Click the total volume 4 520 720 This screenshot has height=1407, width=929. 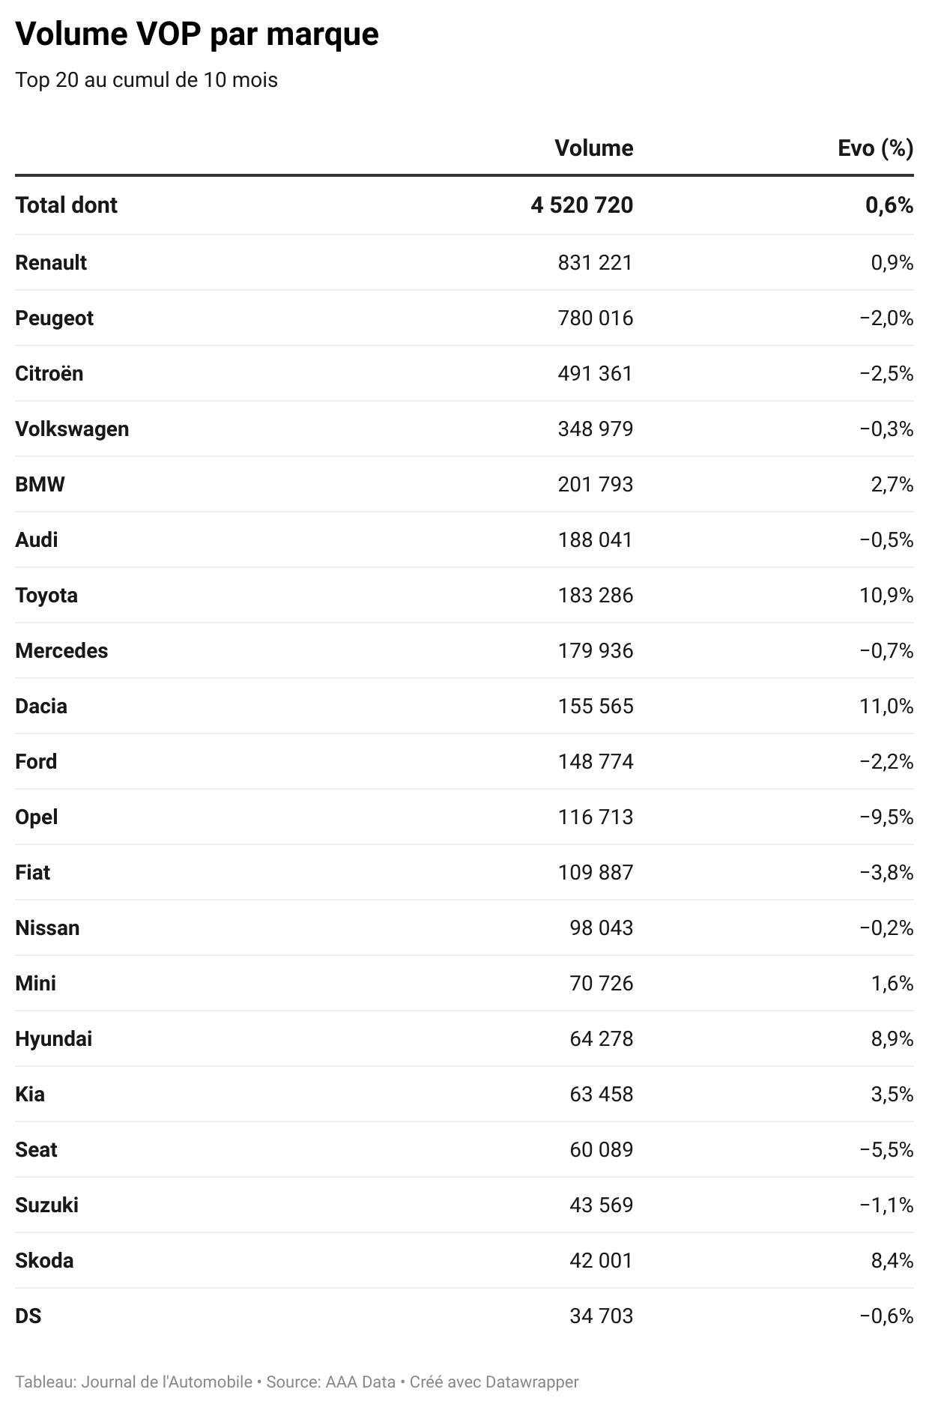[581, 205]
